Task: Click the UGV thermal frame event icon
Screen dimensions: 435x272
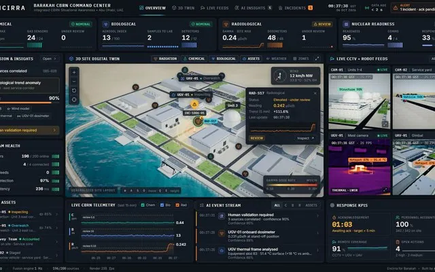Action: [x=222, y=251]
